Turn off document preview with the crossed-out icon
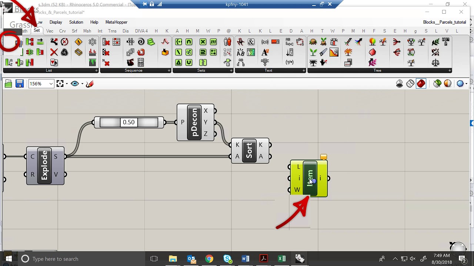Viewport: 474px width, 266px height. click(x=400, y=84)
